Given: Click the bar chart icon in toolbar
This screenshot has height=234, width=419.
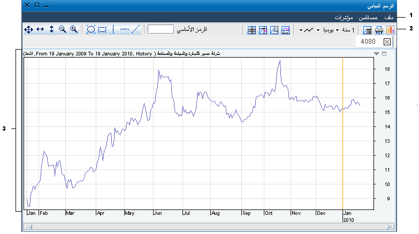Looking at the screenshot, I should point(390,30).
